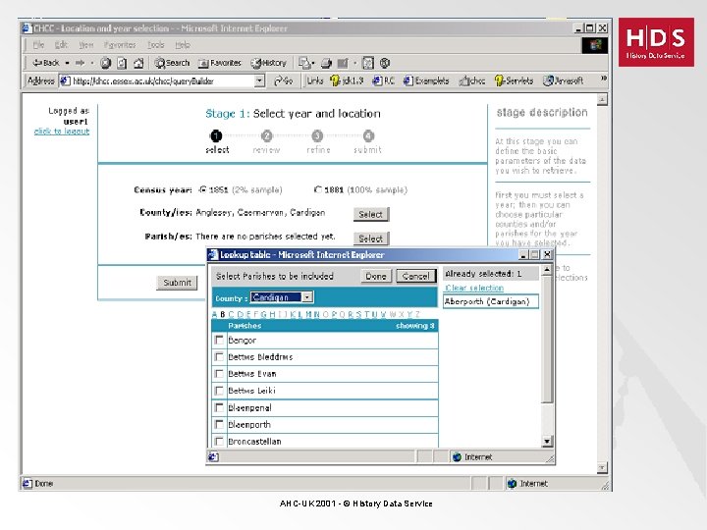Open the View menu
This screenshot has width=707, height=530.
[85, 45]
